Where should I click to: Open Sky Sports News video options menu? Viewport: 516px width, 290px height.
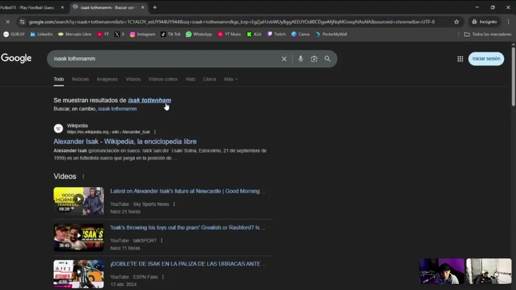click(x=174, y=204)
